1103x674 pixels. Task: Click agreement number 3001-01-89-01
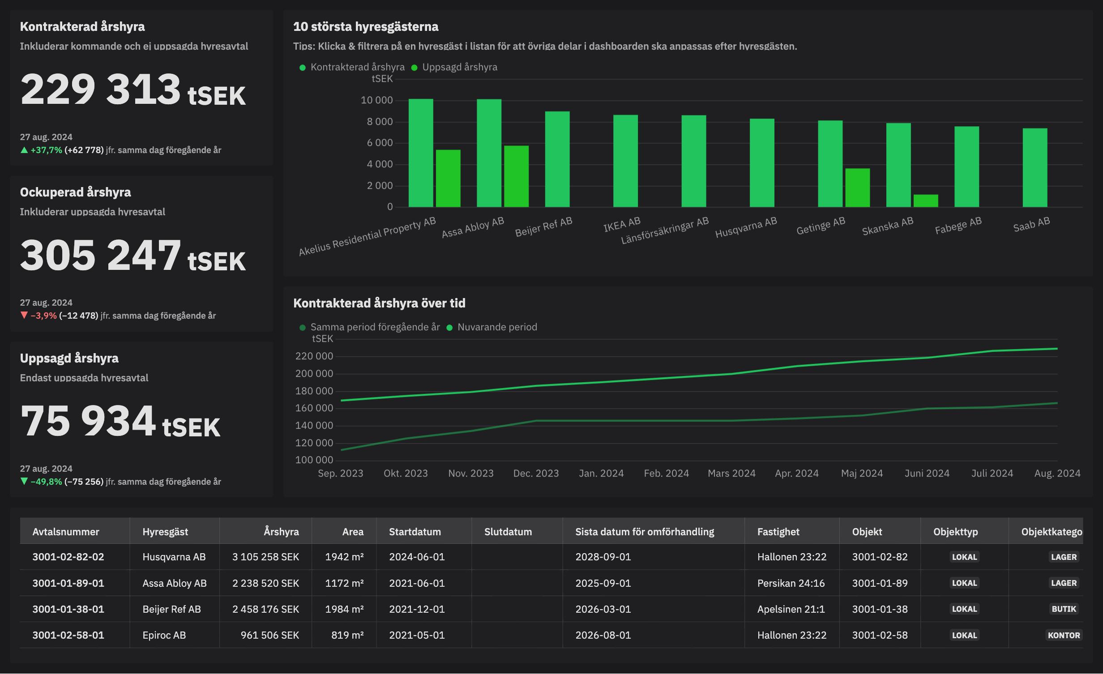click(x=68, y=583)
